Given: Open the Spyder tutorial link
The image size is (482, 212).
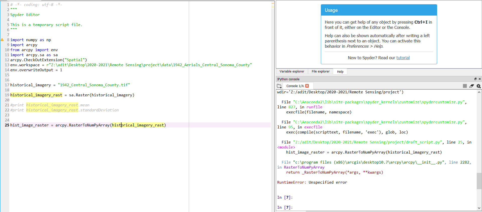Looking at the screenshot, I should [x=403, y=58].
